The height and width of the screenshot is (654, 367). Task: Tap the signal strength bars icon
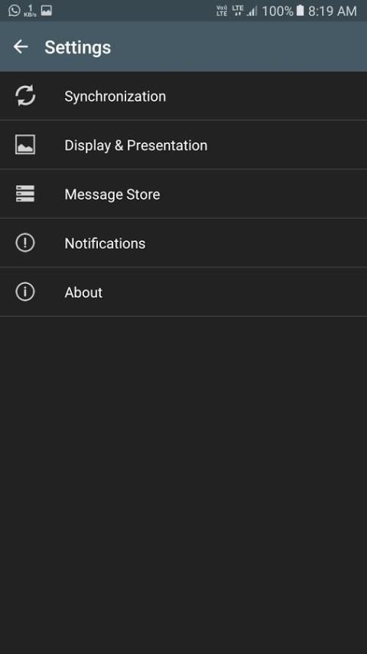pos(252,11)
